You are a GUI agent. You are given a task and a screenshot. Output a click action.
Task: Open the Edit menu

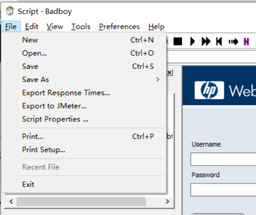(32, 26)
